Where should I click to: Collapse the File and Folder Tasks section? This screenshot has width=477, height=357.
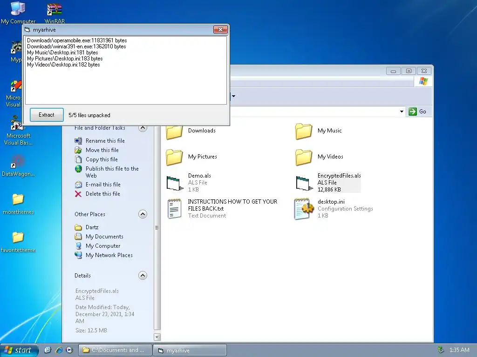click(143, 128)
